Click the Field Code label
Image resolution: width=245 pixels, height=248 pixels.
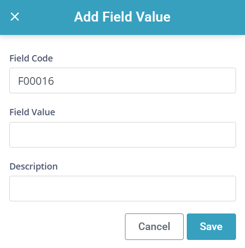[x=31, y=58]
